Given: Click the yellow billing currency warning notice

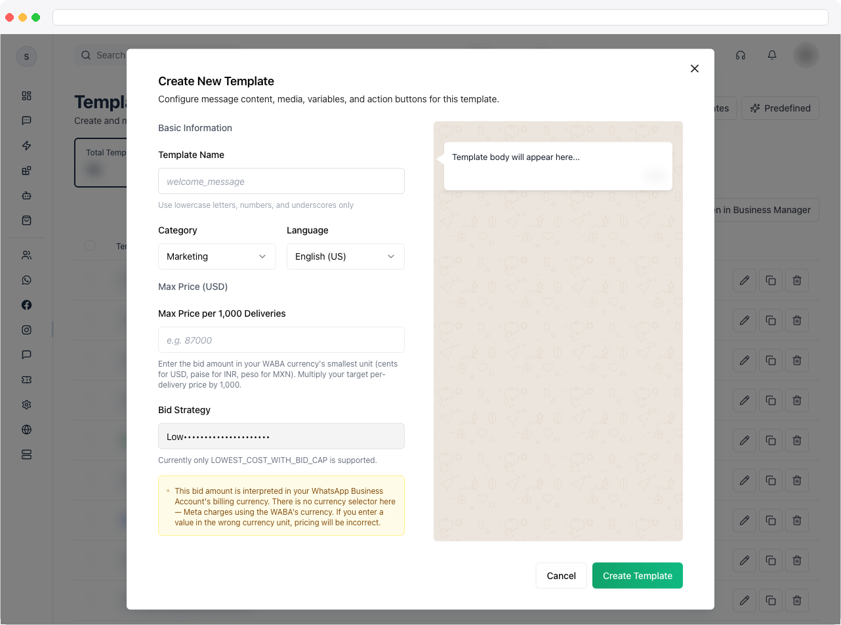Looking at the screenshot, I should (x=281, y=506).
